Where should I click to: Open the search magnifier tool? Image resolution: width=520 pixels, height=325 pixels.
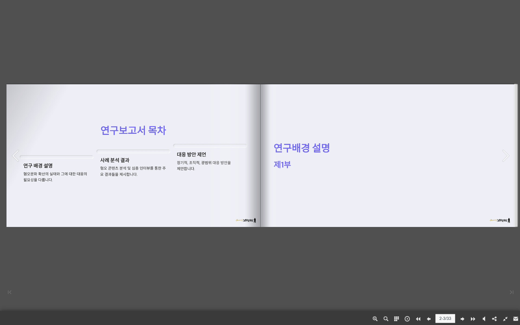click(386, 319)
